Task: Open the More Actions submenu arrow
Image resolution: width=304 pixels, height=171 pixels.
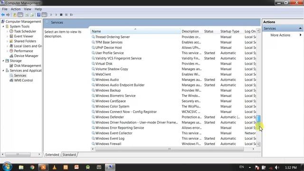Action: tap(300, 35)
